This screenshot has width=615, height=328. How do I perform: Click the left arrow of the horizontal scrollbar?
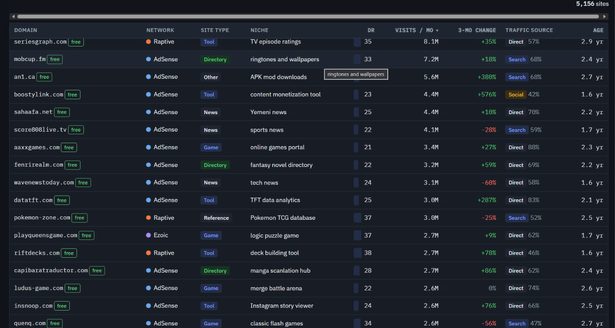13,17
